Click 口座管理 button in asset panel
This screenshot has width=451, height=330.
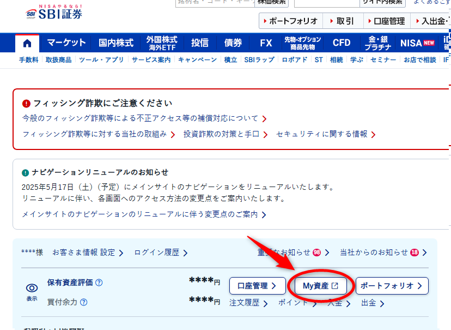click(x=258, y=286)
